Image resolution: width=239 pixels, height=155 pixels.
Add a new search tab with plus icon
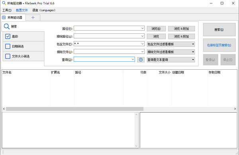click(33, 18)
